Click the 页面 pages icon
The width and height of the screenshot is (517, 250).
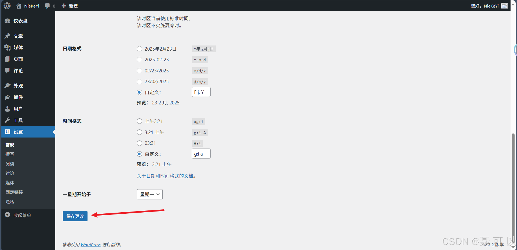8,59
